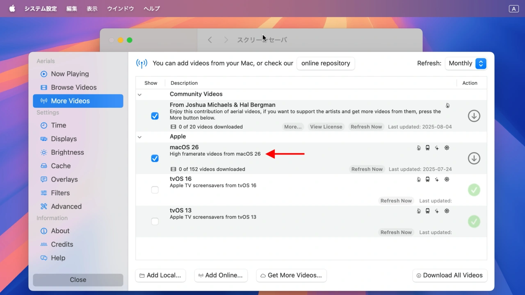Enable the tvOS 13 show checkbox

pos(155,221)
